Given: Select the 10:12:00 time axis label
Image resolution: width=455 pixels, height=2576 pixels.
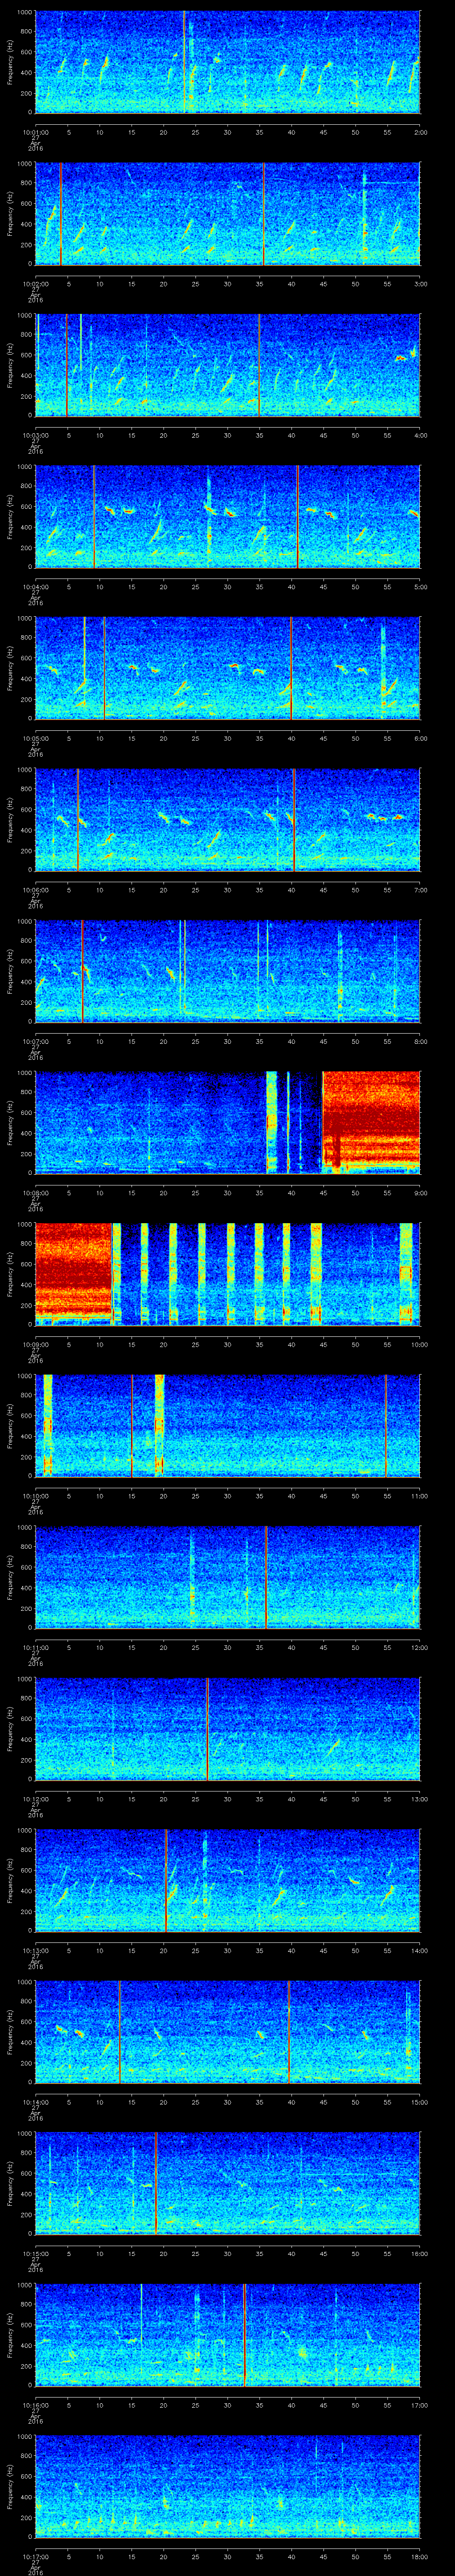Looking at the screenshot, I should 35,1800.
